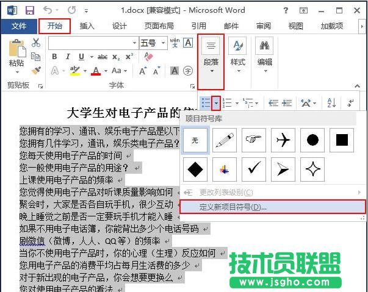Toggle strikethrough abc formatting
This screenshot has width=368, height=292.
click(x=103, y=57)
